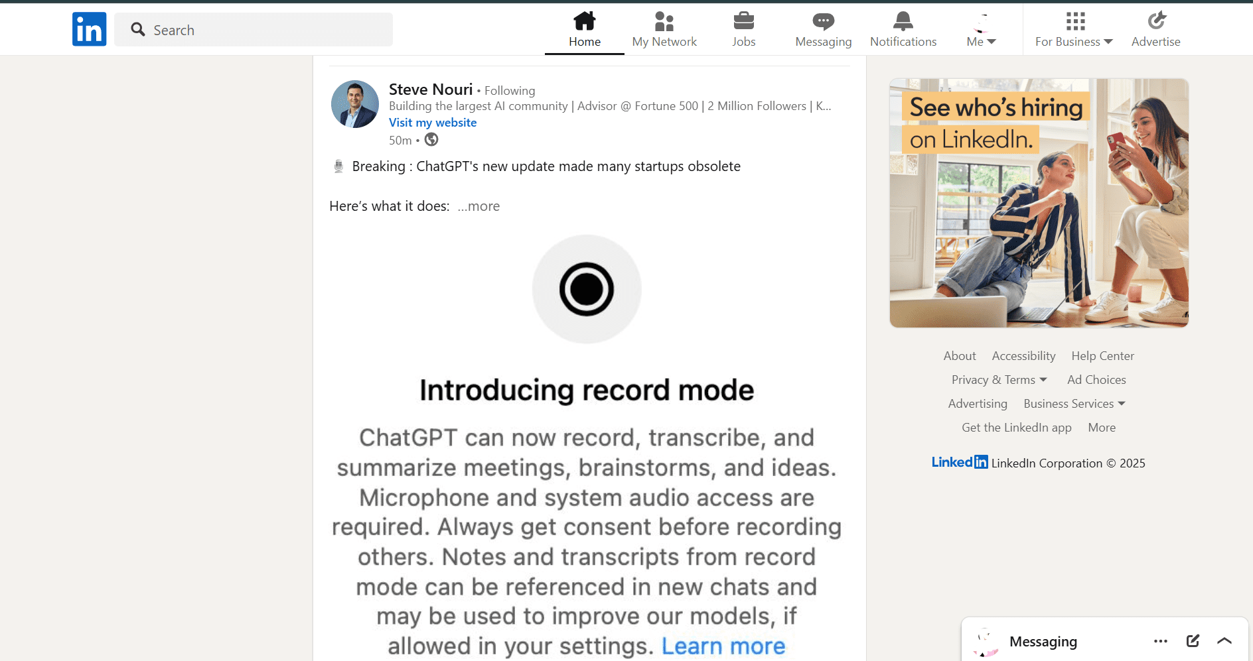Click the See who's hiring ad

(1039, 203)
